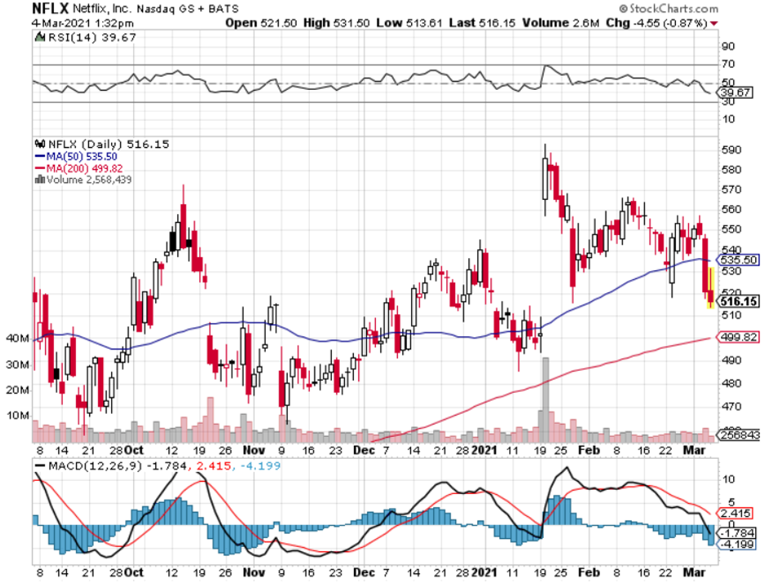Click the red down-arrow change indicator

pos(714,24)
